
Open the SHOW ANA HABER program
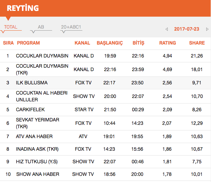pos(37,174)
